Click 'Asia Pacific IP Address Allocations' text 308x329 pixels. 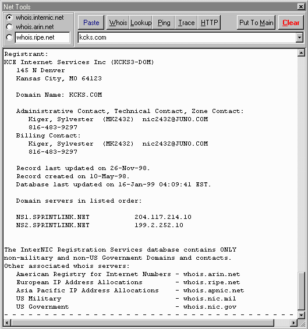pyautogui.click(x=87, y=291)
